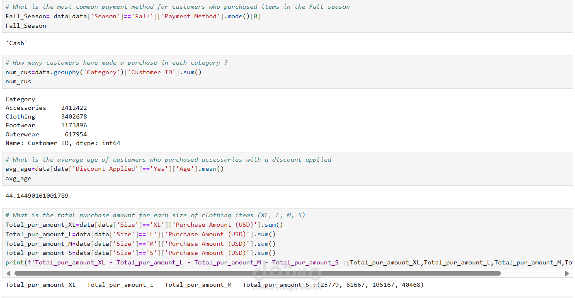Click the Outerwear 617954 output row
575x298 pixels.
[46, 134]
